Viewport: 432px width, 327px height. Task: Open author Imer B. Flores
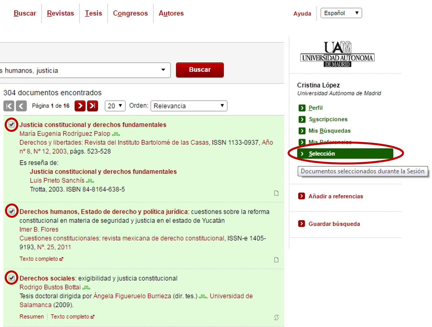(39, 229)
